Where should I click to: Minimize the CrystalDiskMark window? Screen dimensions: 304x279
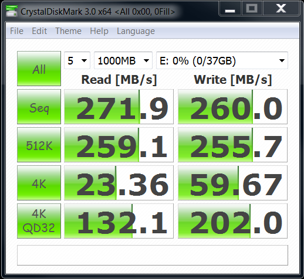click(230, 8)
